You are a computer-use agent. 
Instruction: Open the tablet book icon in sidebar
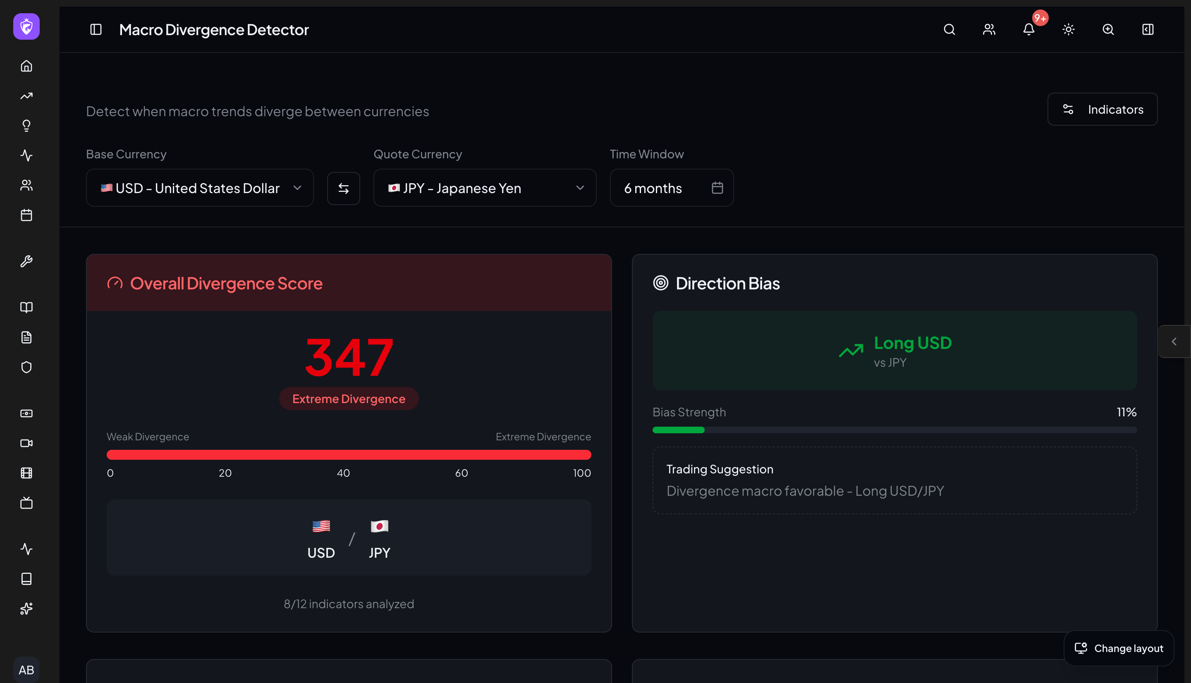[26, 579]
